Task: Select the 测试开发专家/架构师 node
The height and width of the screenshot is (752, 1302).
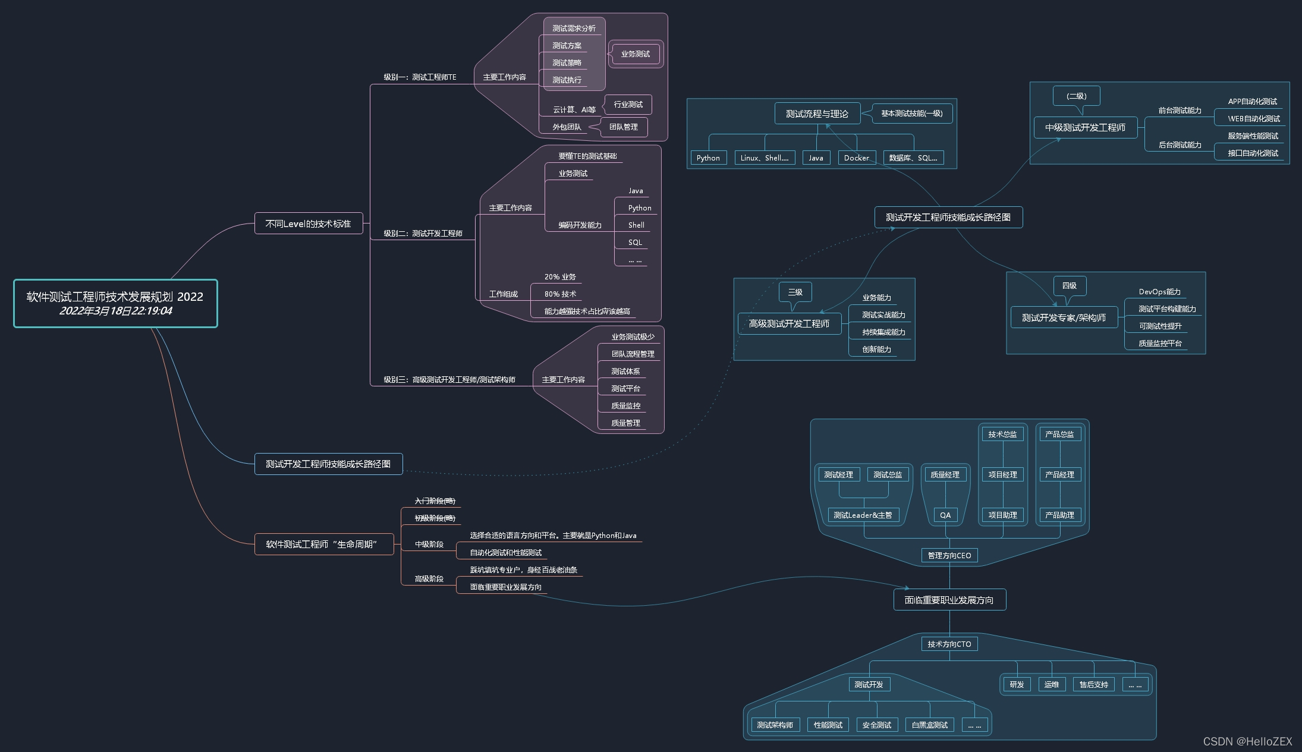Action: click(1064, 317)
